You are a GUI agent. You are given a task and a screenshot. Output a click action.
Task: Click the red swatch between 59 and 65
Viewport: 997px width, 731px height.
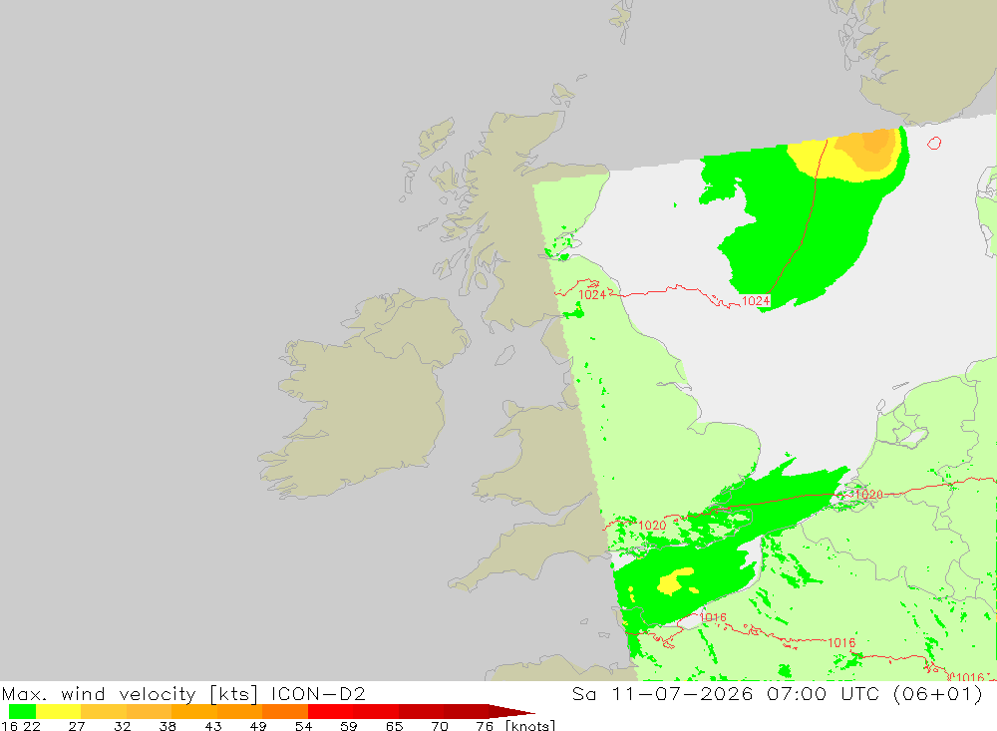(376, 711)
